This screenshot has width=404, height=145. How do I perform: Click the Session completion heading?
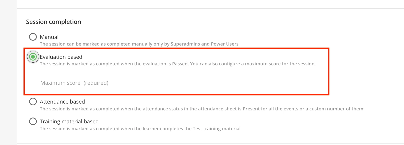tap(54, 22)
